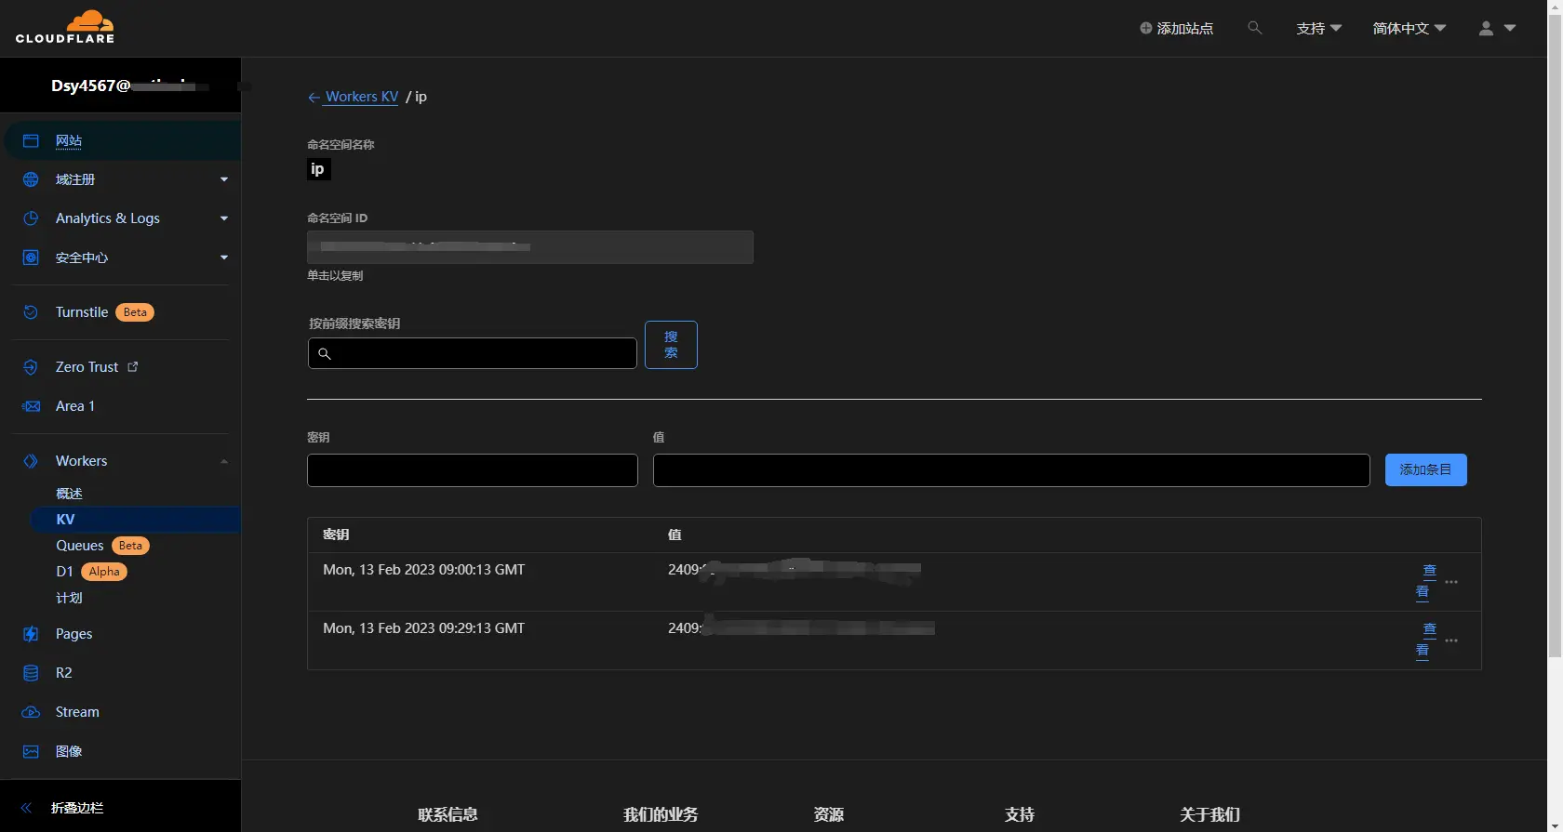Click the Stream sidebar icon
The image size is (1563, 832).
[x=31, y=712]
